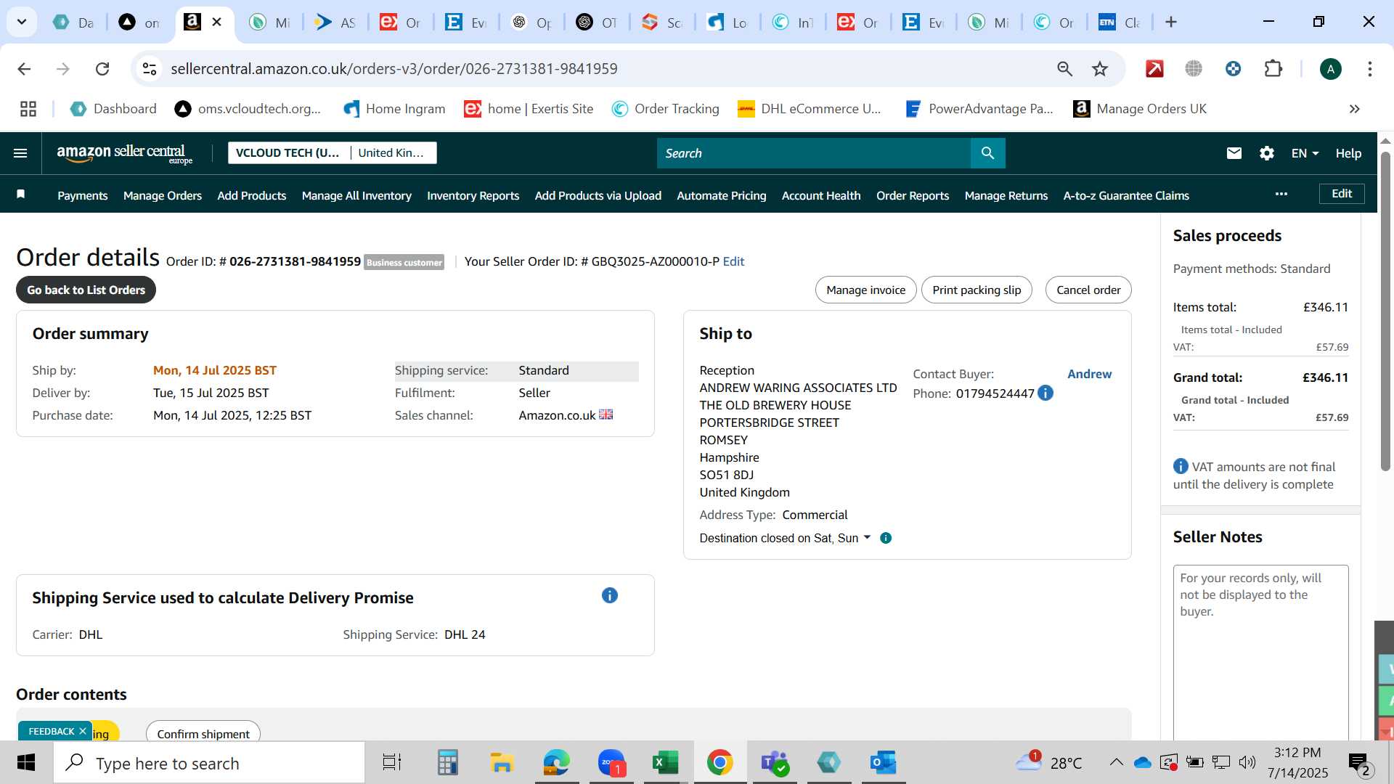Open the EN language dropdown
The image size is (1394, 784).
click(x=1304, y=153)
